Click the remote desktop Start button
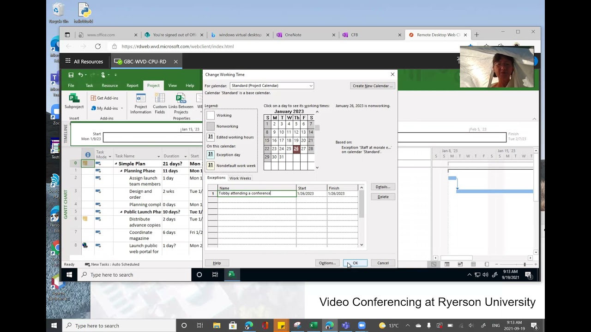The height and width of the screenshot is (332, 591). click(x=69, y=274)
